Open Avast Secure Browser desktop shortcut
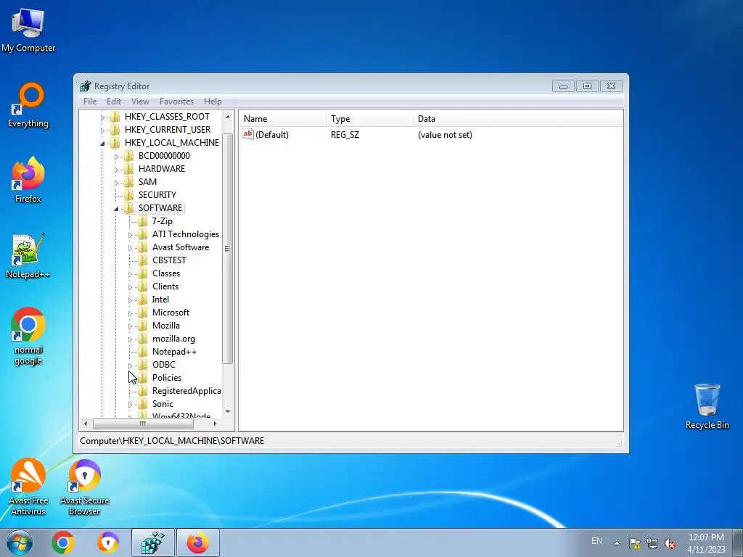This screenshot has width=743, height=557. (84, 487)
